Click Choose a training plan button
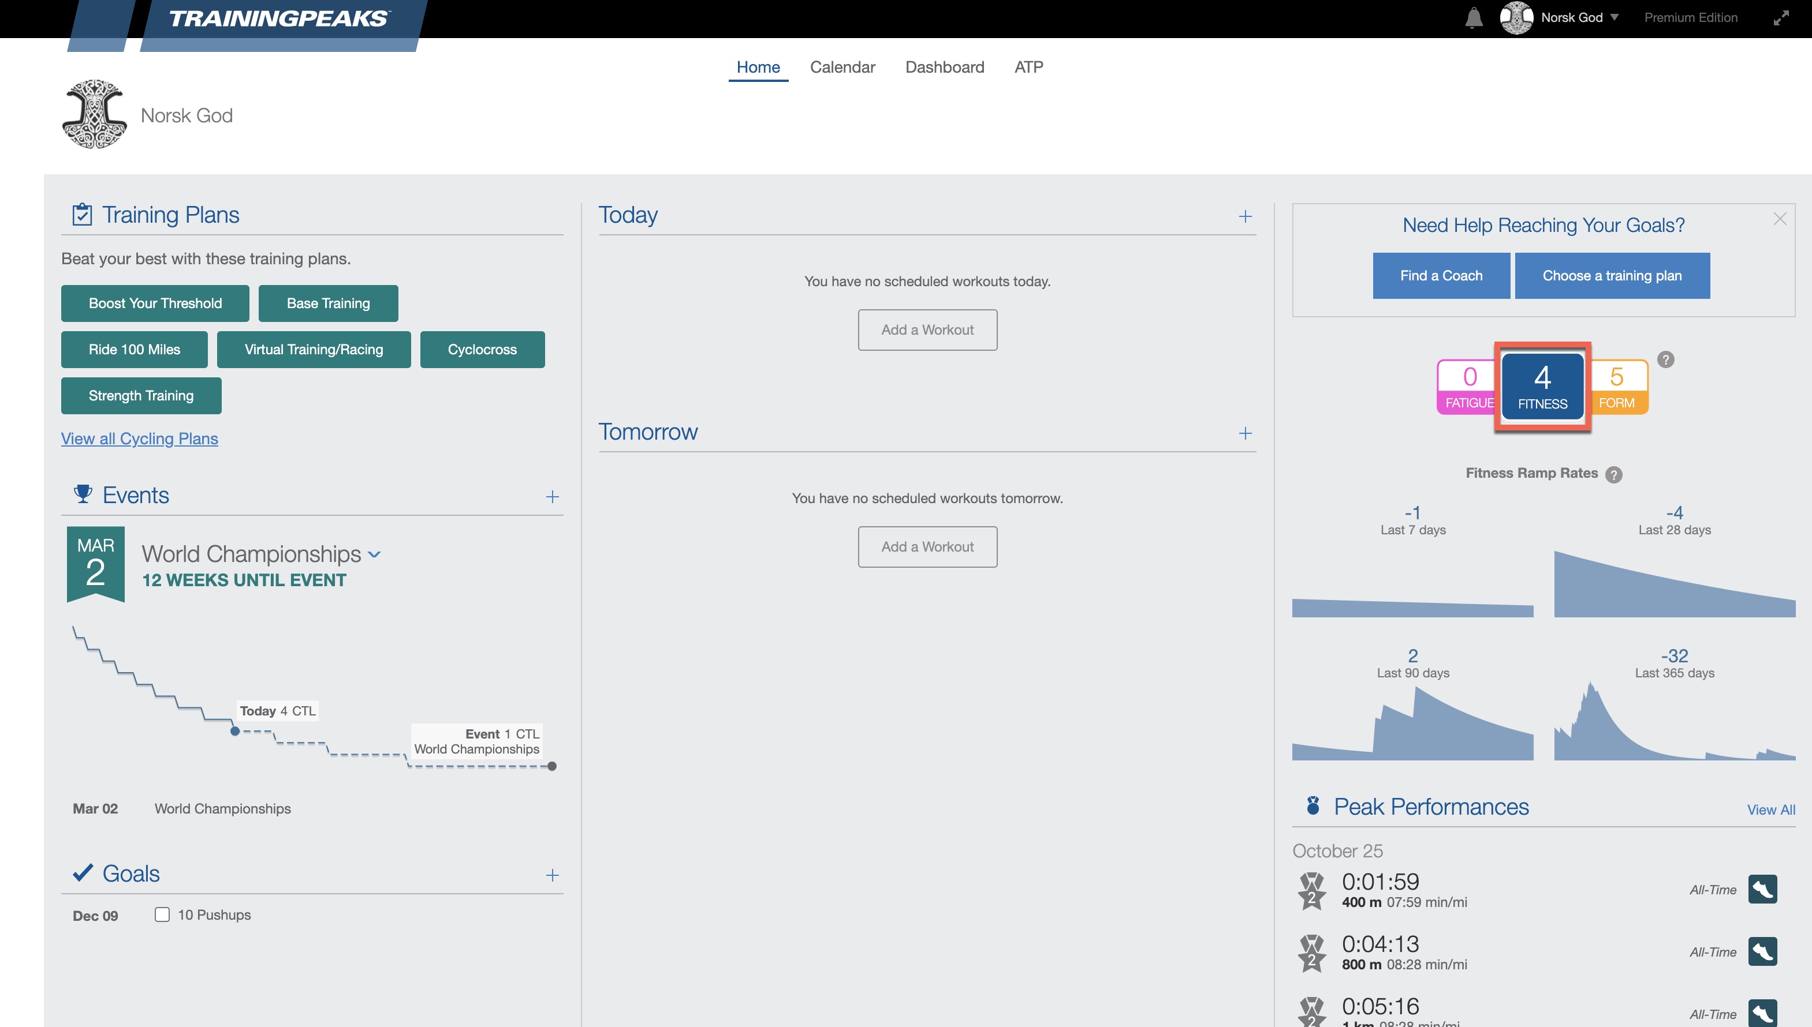This screenshot has width=1812, height=1027. [x=1612, y=276]
